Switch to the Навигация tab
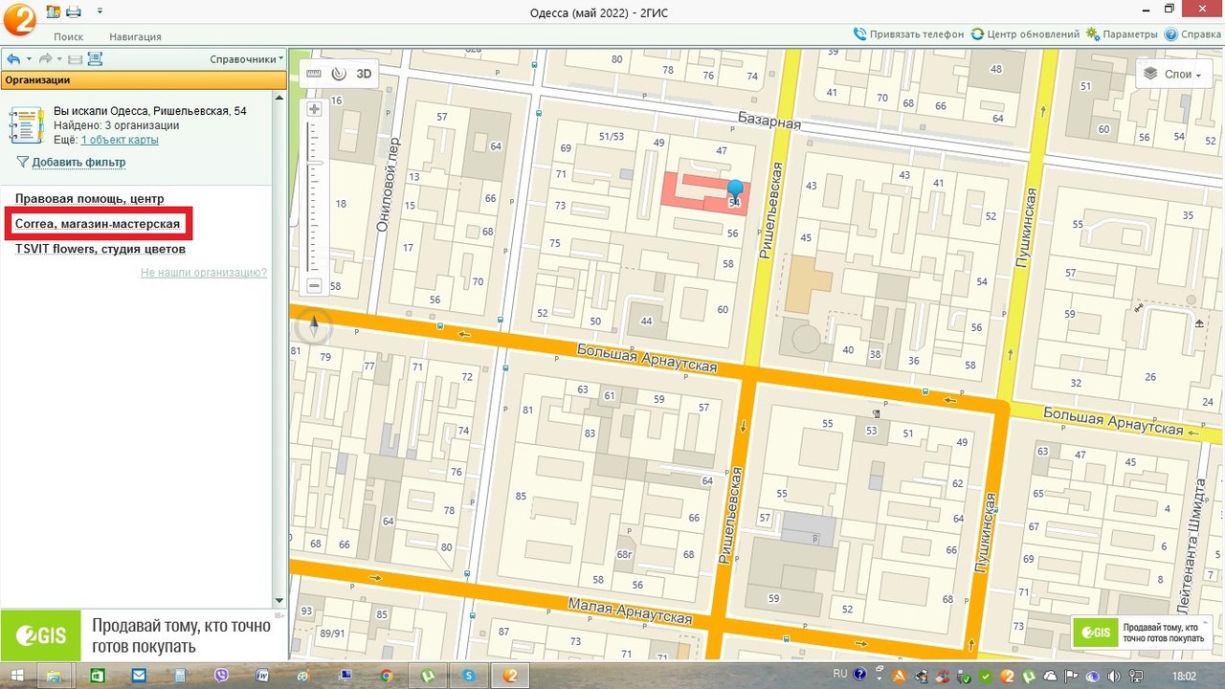The height and width of the screenshot is (689, 1225). (x=135, y=36)
